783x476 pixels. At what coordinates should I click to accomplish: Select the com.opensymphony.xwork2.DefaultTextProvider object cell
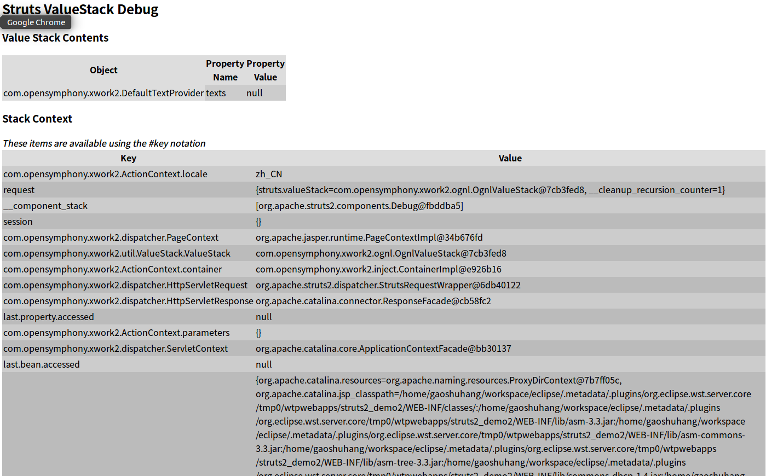[103, 93]
